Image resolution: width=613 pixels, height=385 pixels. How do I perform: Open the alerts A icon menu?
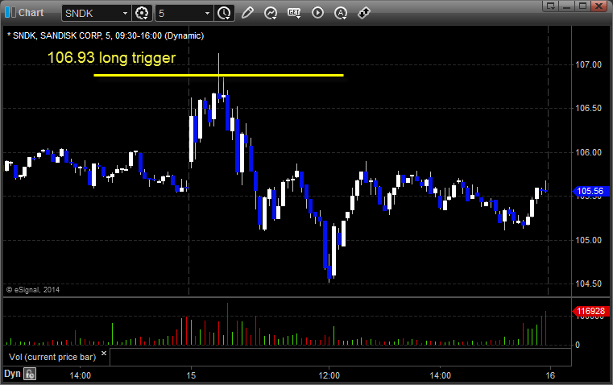point(341,13)
